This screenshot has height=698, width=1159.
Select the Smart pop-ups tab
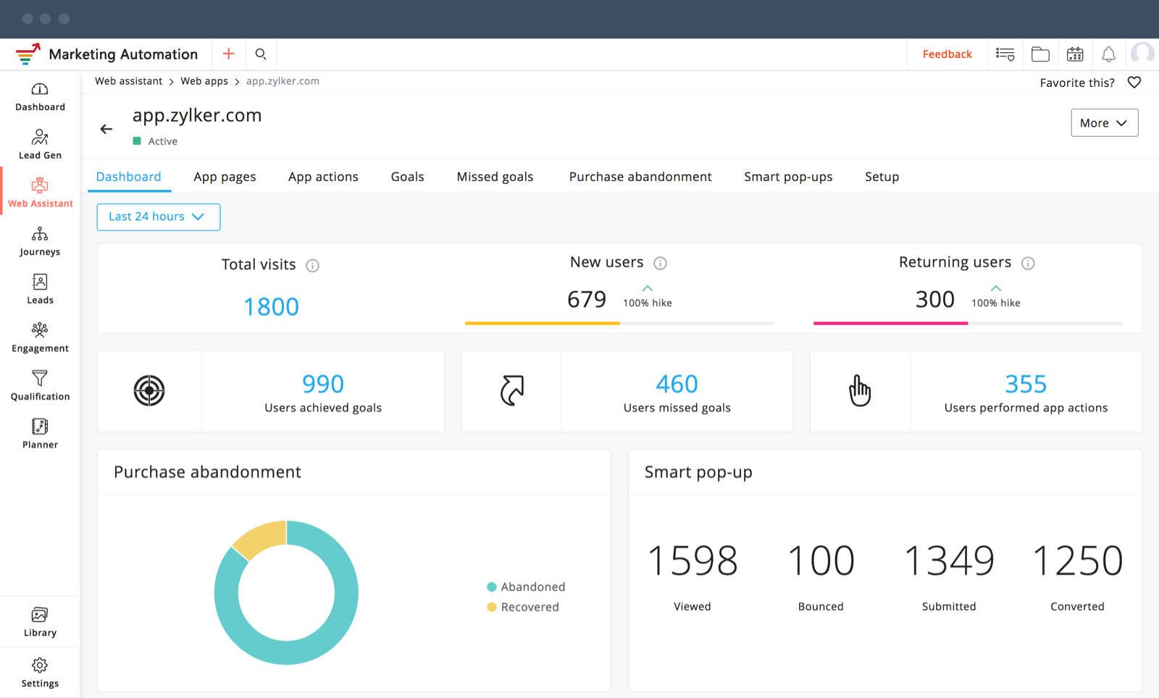tap(787, 177)
